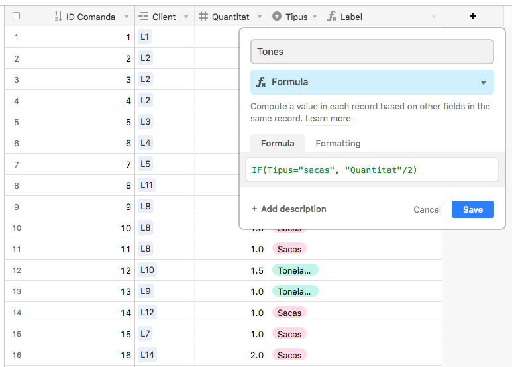Click row number 2 in left gutter
The width and height of the screenshot is (512, 367).
point(17,59)
